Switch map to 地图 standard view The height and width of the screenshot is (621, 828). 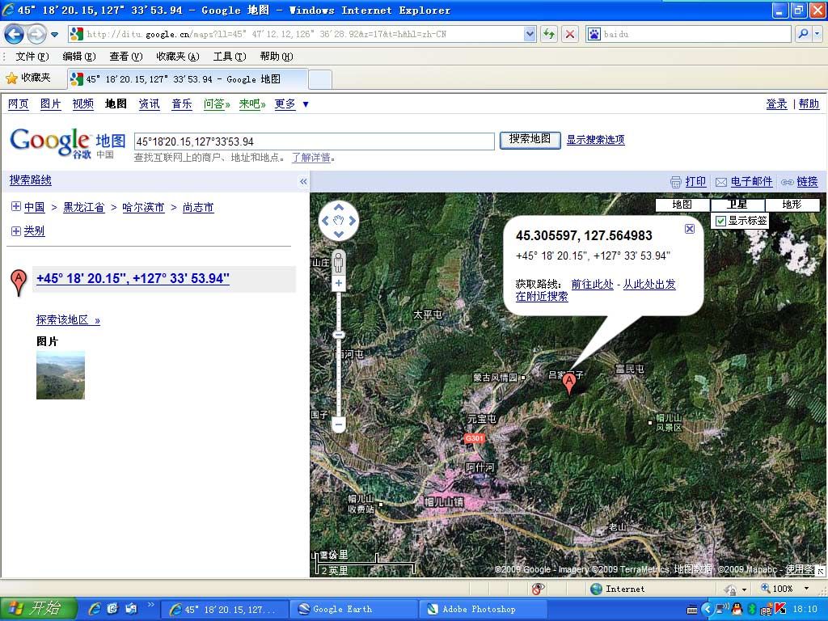point(682,205)
